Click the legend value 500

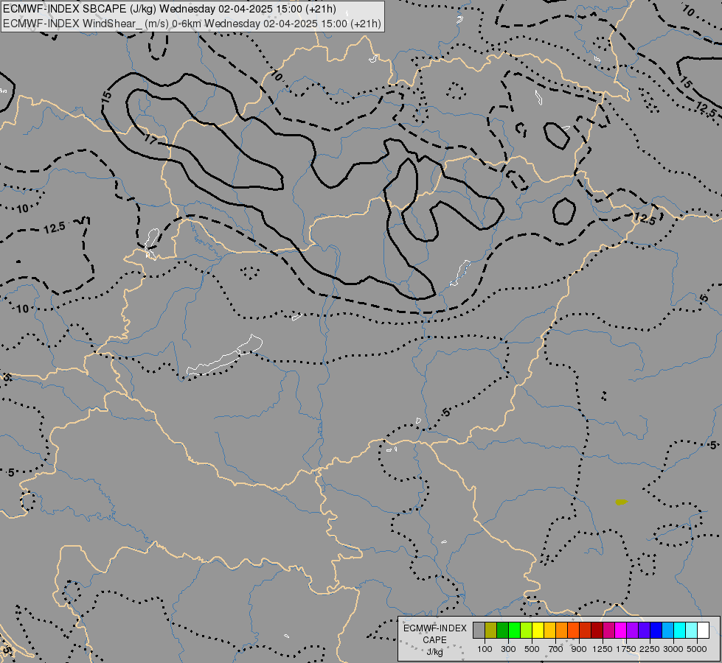532,649
